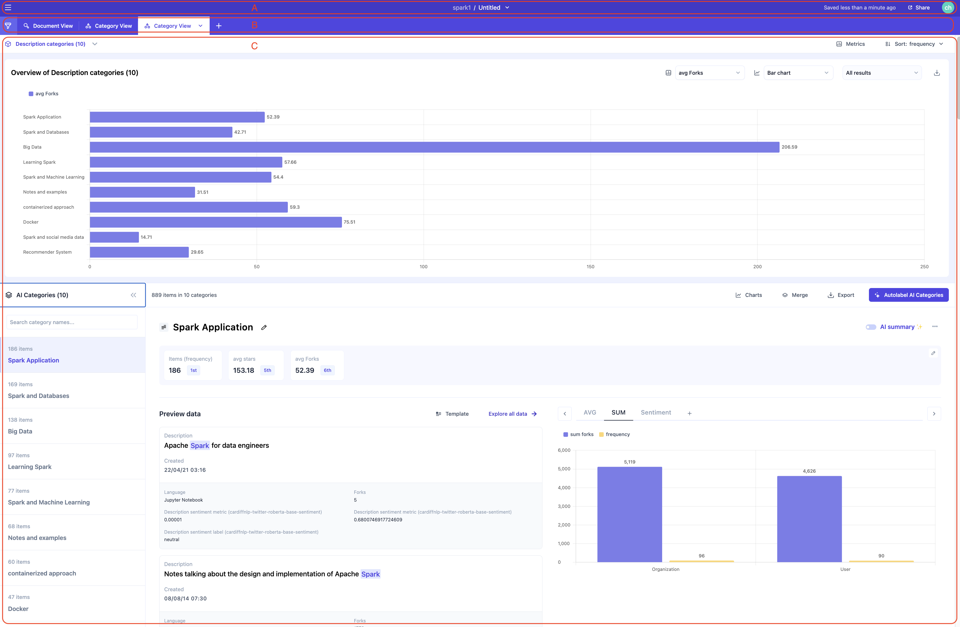The image size is (960, 627).
Task: Edit the metrics card pencil icon
Action: tap(933, 353)
